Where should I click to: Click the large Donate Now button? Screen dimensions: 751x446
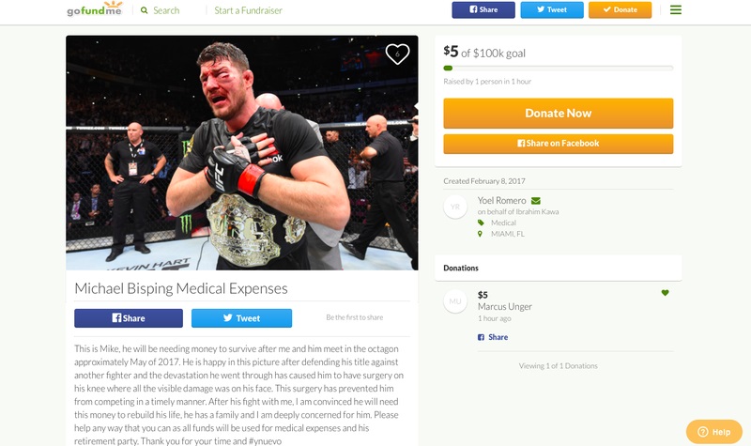pyautogui.click(x=558, y=113)
